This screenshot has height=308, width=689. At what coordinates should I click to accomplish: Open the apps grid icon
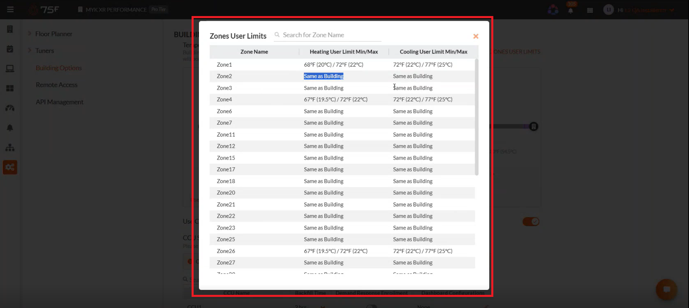(590, 10)
